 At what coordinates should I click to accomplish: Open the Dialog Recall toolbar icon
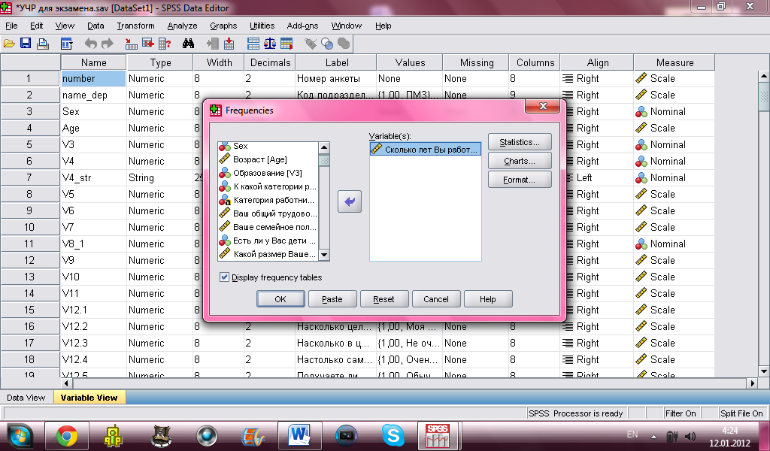(66, 44)
